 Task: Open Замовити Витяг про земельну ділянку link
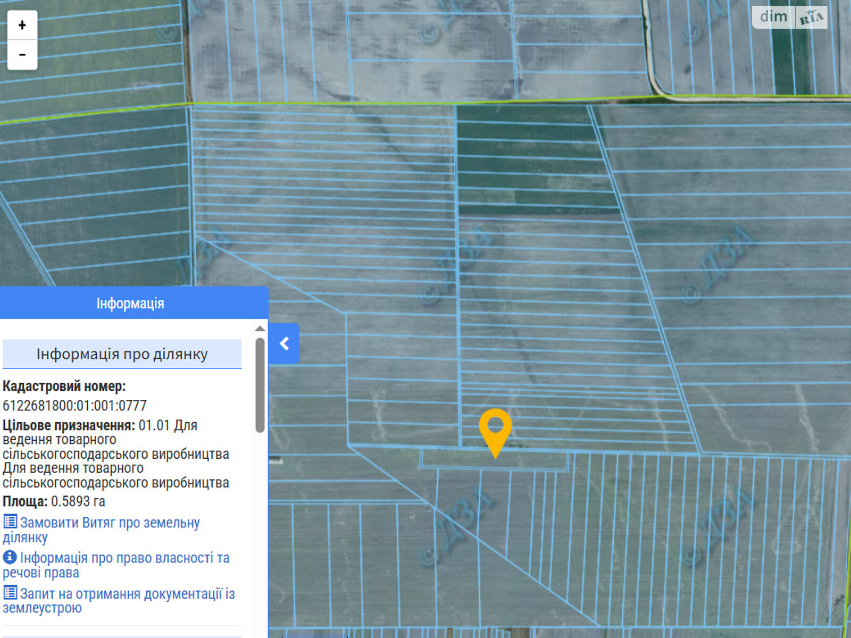(x=109, y=523)
